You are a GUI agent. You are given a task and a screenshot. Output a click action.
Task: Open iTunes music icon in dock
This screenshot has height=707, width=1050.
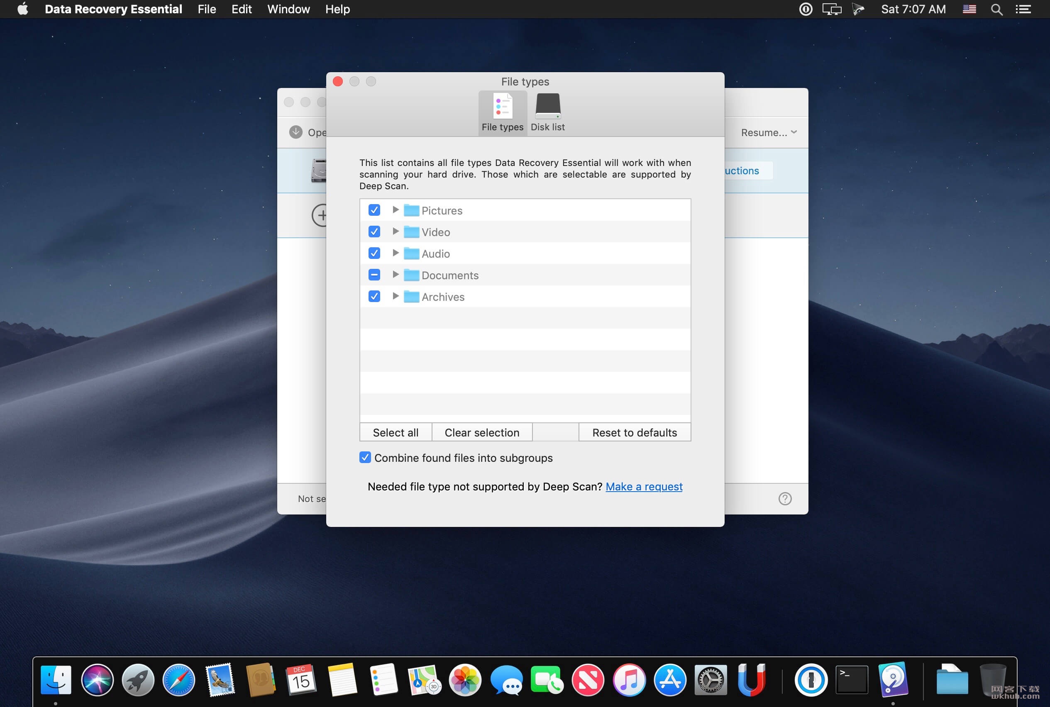coord(629,680)
